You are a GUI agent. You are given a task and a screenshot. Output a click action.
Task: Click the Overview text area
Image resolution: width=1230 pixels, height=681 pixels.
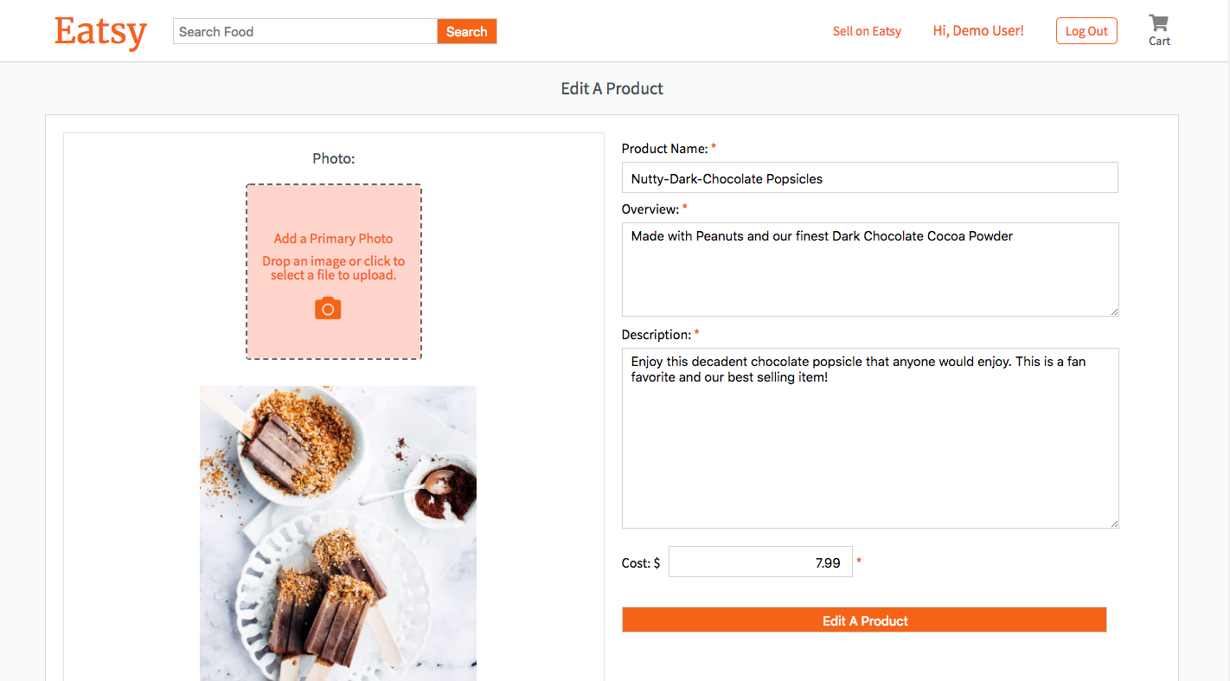point(870,268)
